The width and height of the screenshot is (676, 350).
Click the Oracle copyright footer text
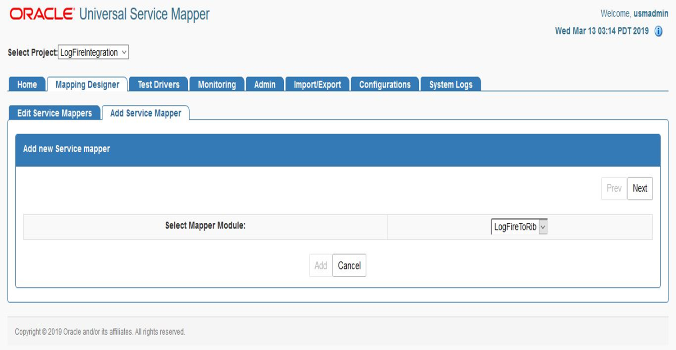point(100,332)
